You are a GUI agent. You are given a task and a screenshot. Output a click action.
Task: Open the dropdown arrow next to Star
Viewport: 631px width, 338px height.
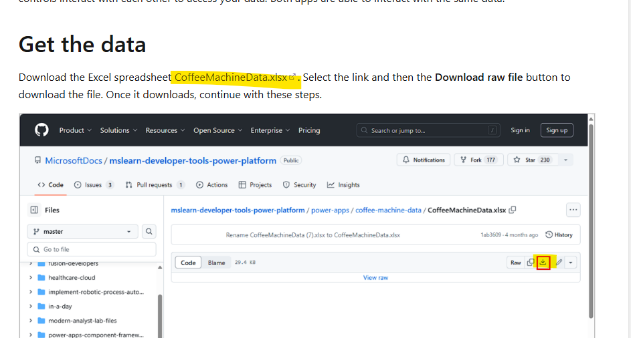point(565,160)
